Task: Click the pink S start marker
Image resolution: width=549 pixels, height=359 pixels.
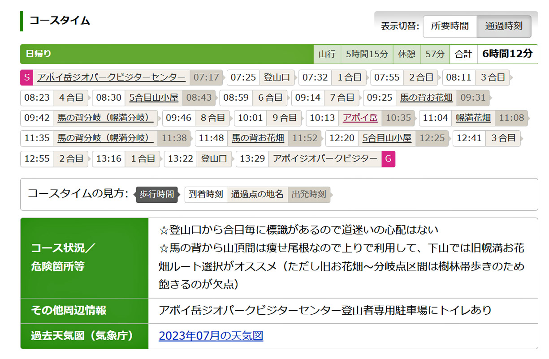Action: tap(26, 77)
